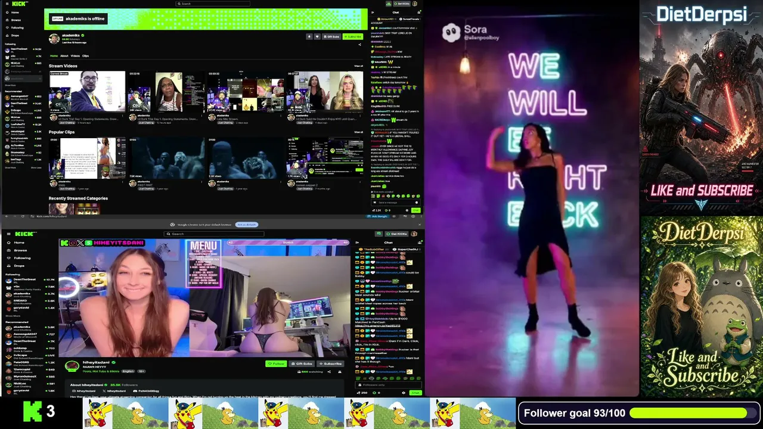
Task: Open the Current Stream video thumbnail
Action: click(87, 91)
